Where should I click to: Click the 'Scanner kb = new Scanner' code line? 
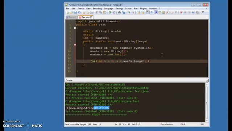pos(121,48)
